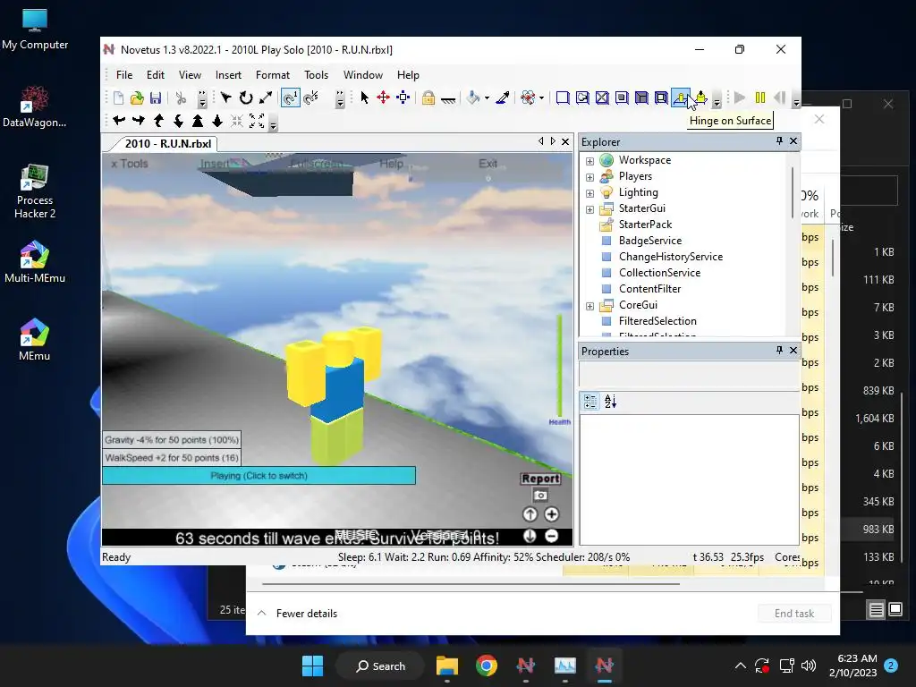916x687 pixels.
Task: Expand the CoreGui tree node
Action: point(590,306)
